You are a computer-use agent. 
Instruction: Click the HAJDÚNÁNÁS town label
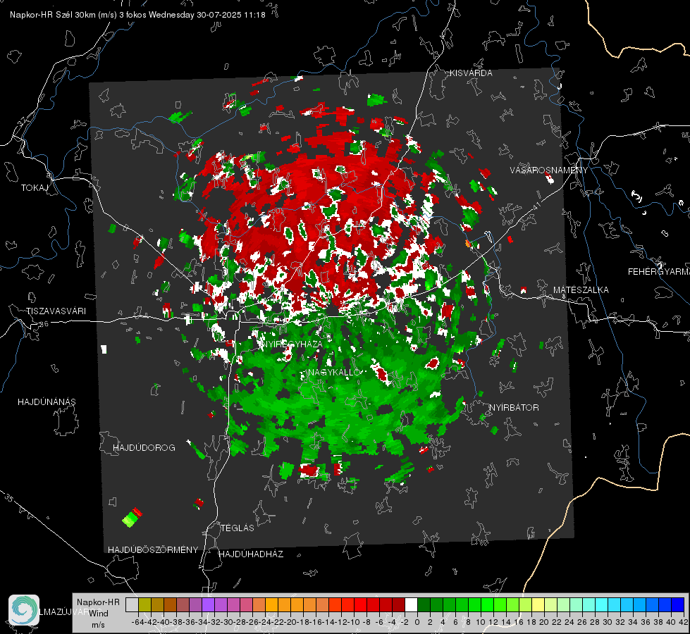[47, 402]
